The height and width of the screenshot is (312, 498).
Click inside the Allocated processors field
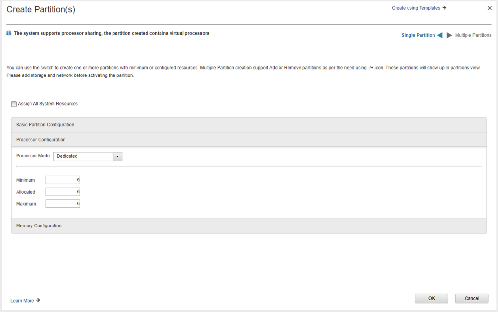[x=63, y=191]
